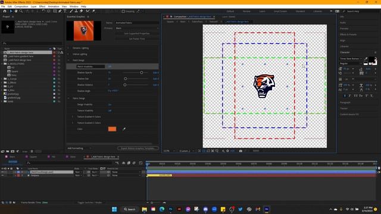The image size is (381, 214).
Task: Select the Small Screen workspace
Action: (280, 11)
